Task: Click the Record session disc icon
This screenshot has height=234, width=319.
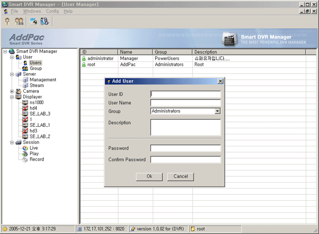Action: pos(25,160)
